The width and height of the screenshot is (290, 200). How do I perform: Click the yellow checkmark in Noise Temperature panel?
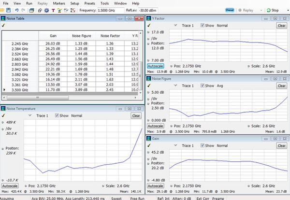click(x=4, y=116)
